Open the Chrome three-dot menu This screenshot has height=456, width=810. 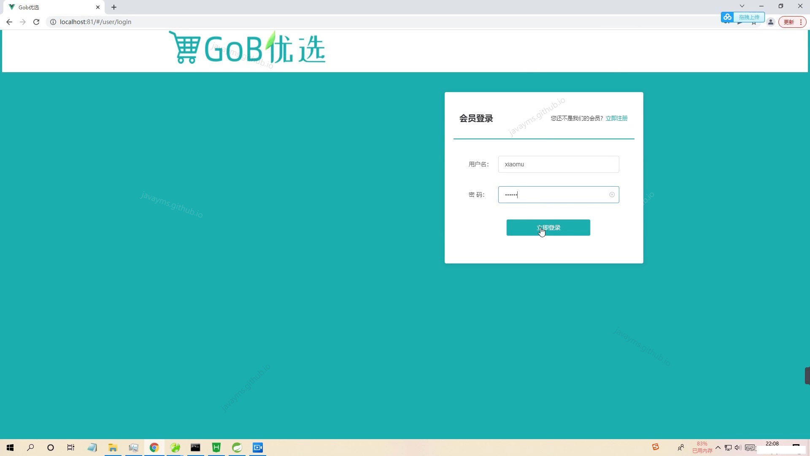(801, 22)
